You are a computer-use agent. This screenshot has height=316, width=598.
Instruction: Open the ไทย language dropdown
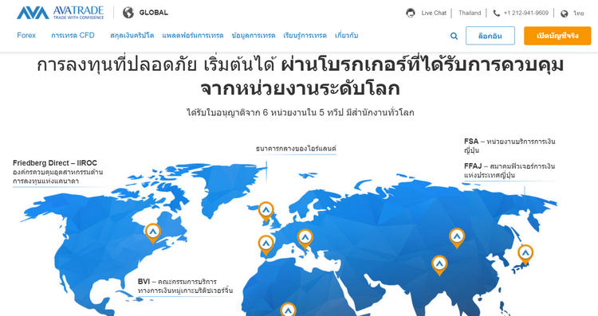(579, 14)
